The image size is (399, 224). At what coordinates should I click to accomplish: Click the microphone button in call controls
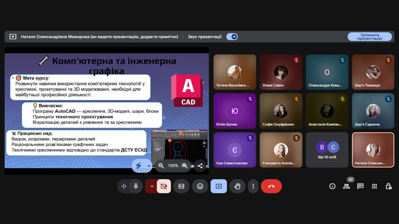[136, 186]
